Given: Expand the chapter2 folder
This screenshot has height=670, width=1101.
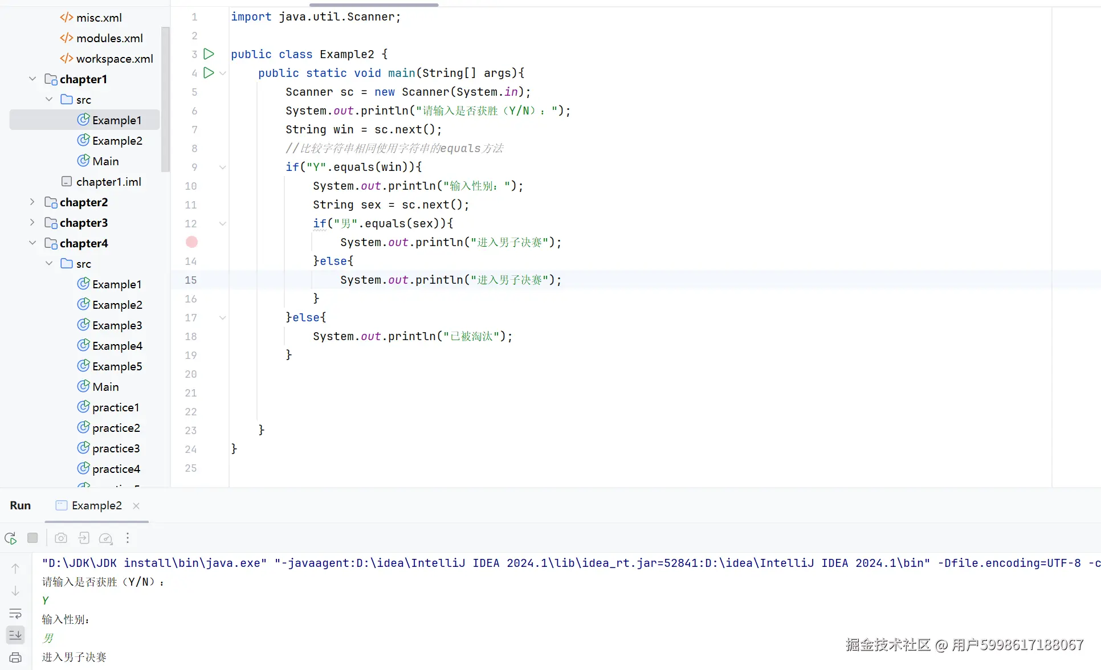Looking at the screenshot, I should point(32,202).
